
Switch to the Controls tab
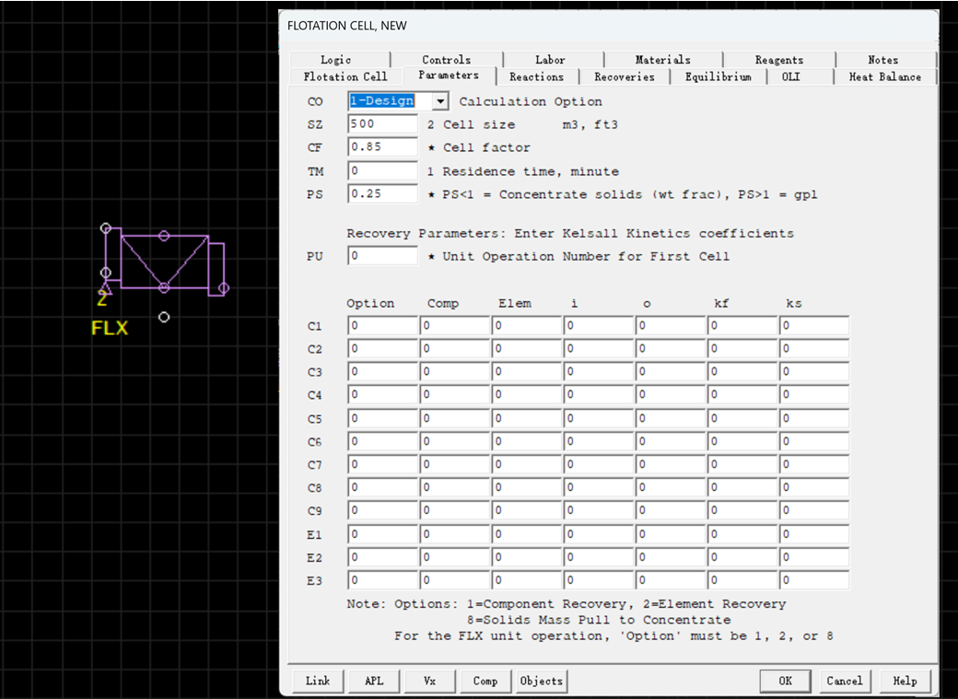[446, 59]
